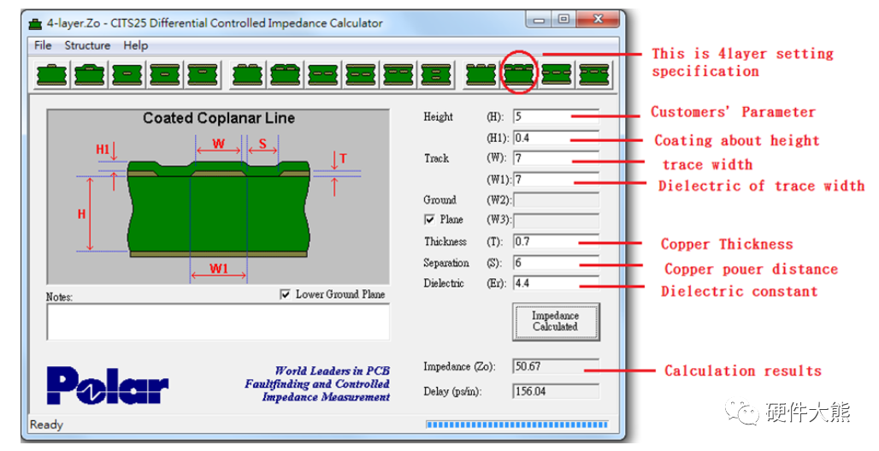Open the Structure menu

click(x=87, y=45)
